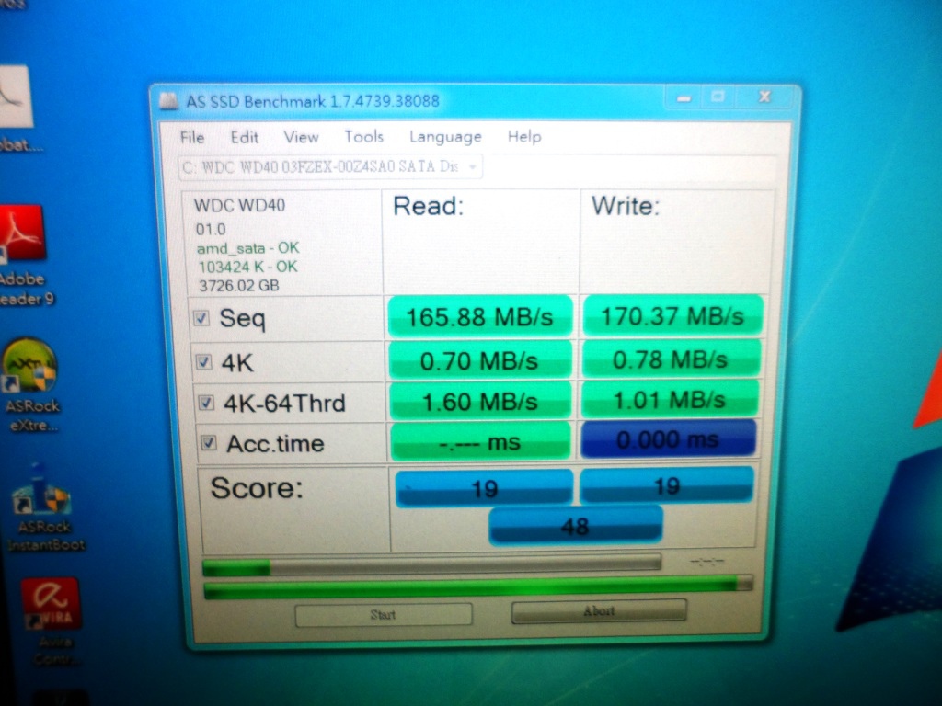Click the WDC WD40 drive name text

(239, 205)
